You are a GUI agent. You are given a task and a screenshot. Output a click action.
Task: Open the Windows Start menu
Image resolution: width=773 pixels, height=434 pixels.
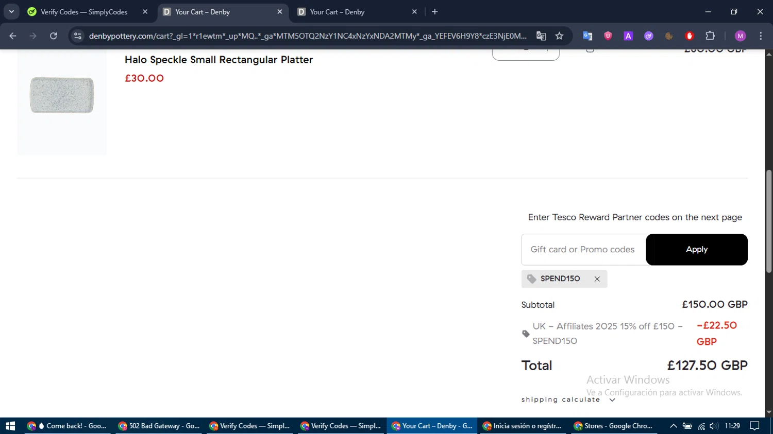(x=10, y=426)
